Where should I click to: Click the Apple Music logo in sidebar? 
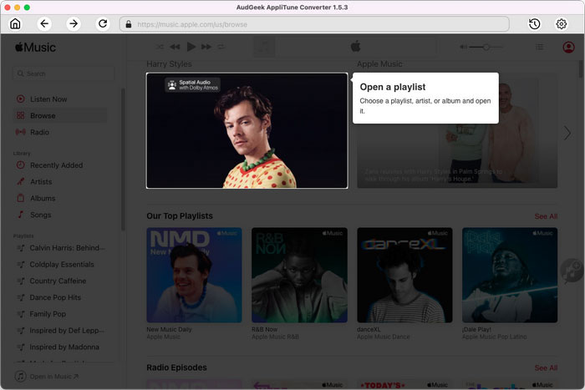tap(35, 48)
